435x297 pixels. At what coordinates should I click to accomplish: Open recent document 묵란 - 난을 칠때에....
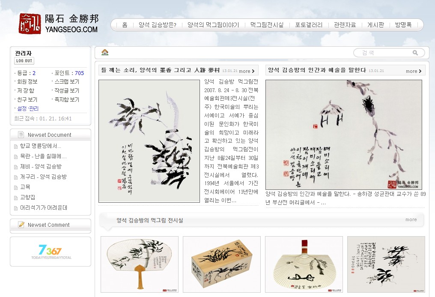[43, 156]
